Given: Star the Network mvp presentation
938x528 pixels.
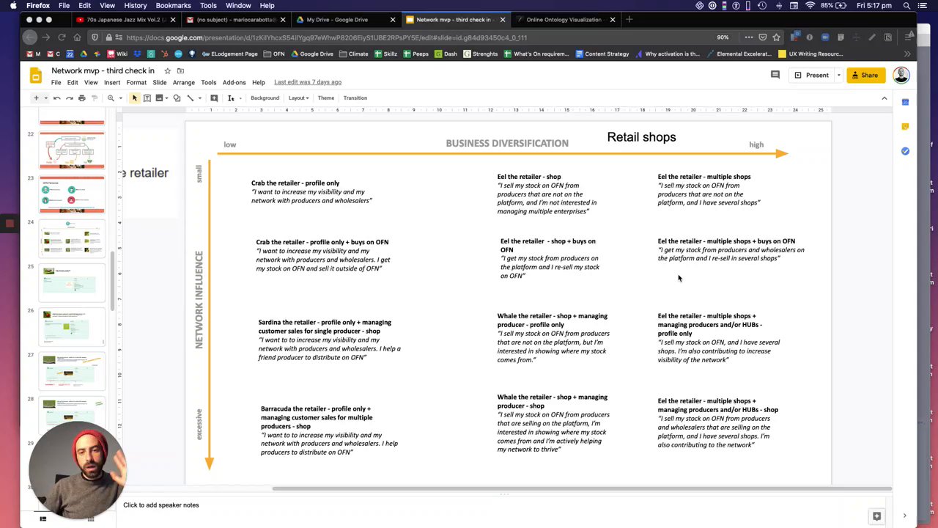Looking at the screenshot, I should pos(168,71).
